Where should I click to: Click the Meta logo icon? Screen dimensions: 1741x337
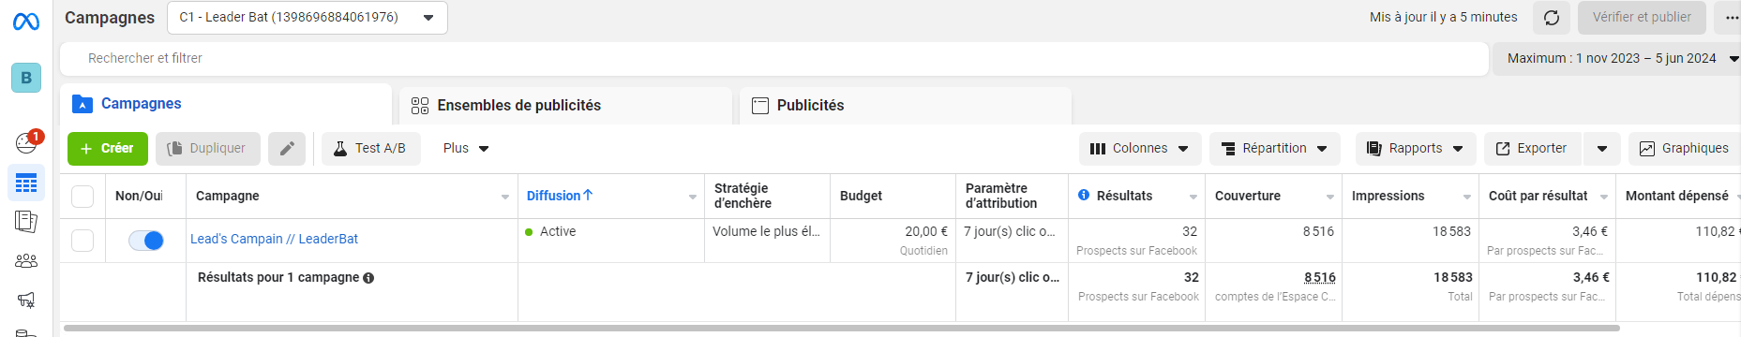tap(26, 21)
